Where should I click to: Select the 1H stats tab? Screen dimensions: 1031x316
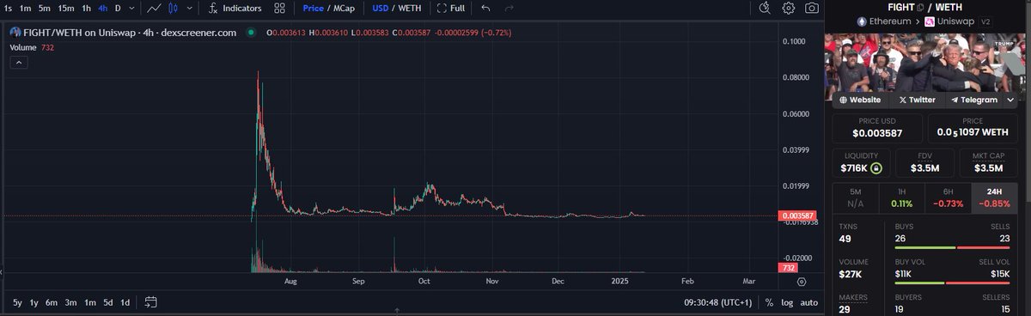click(902, 197)
